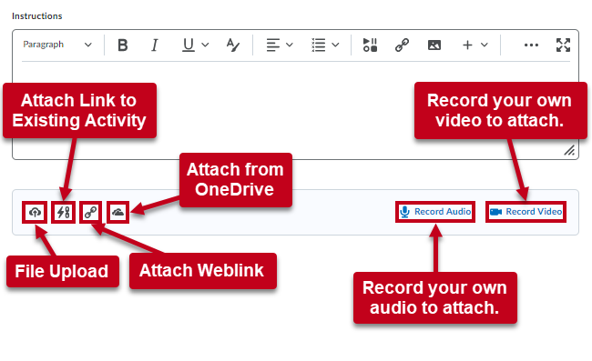Insert a quicklink from the toolbar
Viewport: 592px width, 361px height.
(402, 45)
